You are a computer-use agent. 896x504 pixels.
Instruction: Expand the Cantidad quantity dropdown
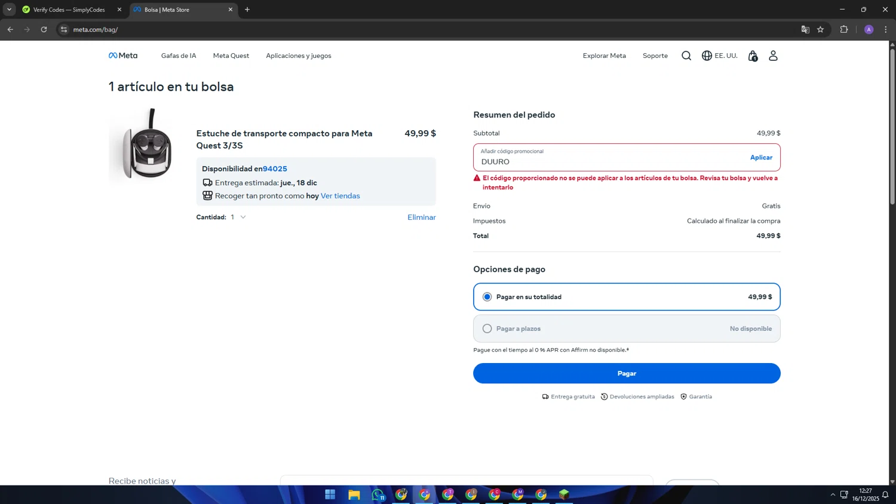pyautogui.click(x=238, y=217)
